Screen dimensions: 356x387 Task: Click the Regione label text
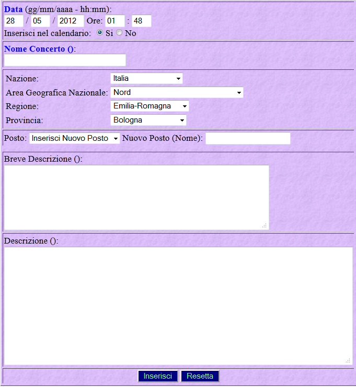22,106
